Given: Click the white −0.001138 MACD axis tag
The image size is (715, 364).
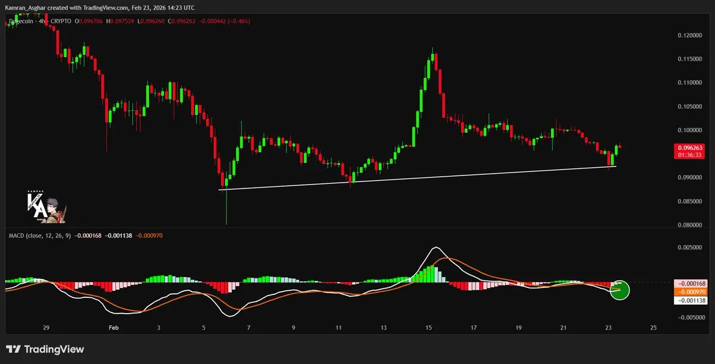Looking at the screenshot, I should (x=690, y=301).
